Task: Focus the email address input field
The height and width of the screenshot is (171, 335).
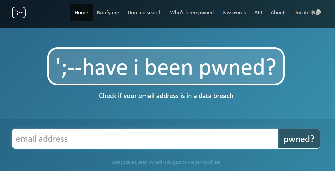Action: tap(145, 139)
